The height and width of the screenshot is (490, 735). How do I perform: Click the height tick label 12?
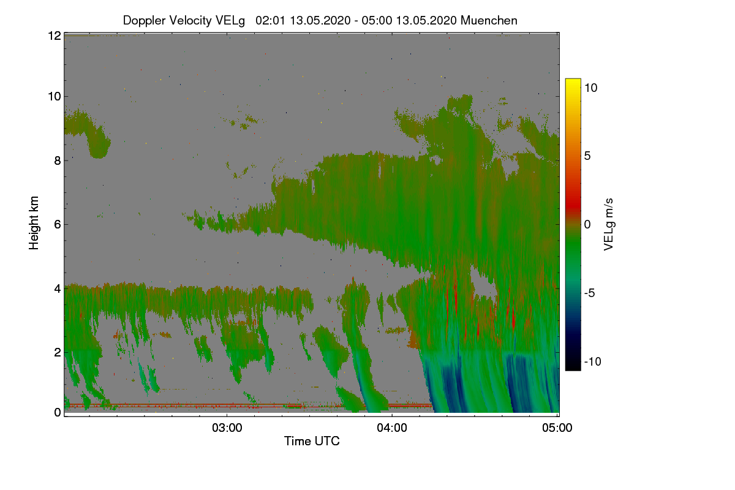pos(54,36)
